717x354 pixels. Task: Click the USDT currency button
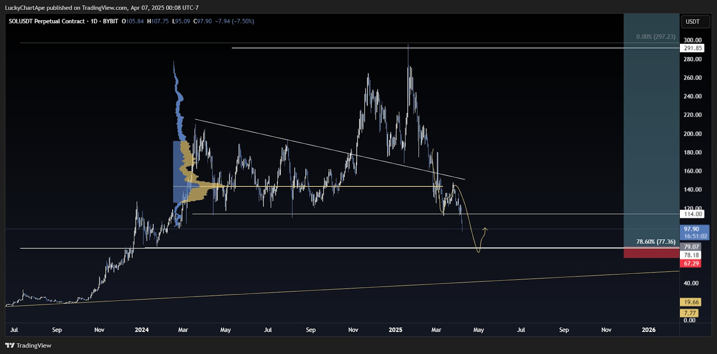point(695,22)
